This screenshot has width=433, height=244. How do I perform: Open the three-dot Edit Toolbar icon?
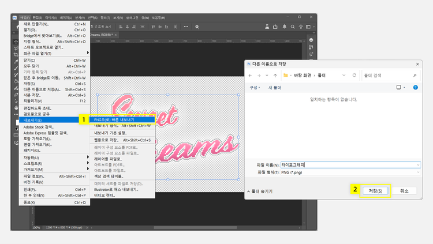point(16,114)
